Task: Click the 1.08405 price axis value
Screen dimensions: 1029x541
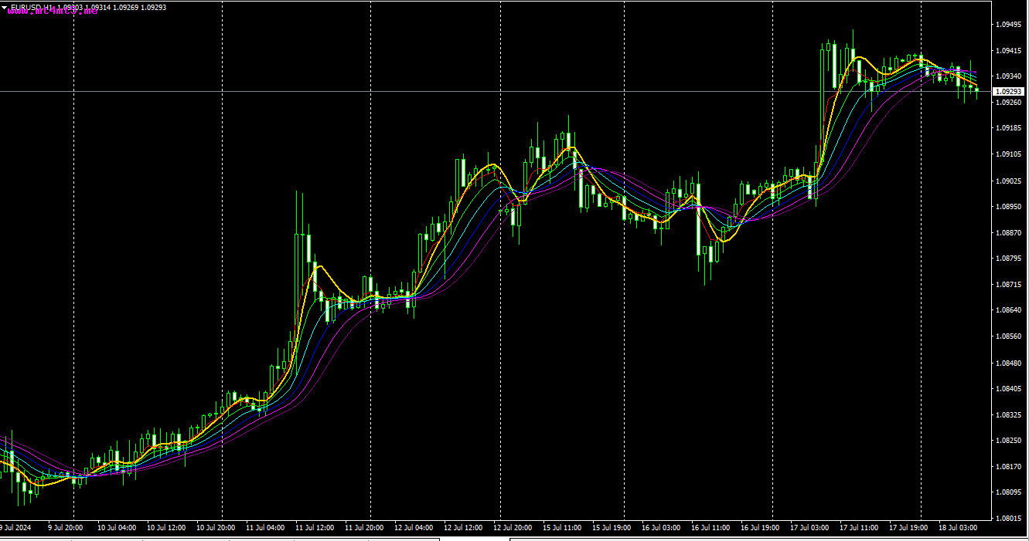Action: coord(1008,388)
